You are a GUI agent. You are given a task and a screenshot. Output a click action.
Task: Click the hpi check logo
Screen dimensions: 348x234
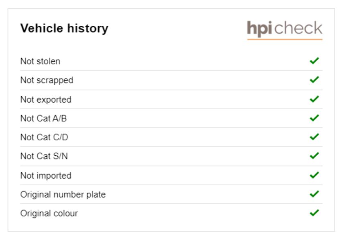[x=285, y=30]
